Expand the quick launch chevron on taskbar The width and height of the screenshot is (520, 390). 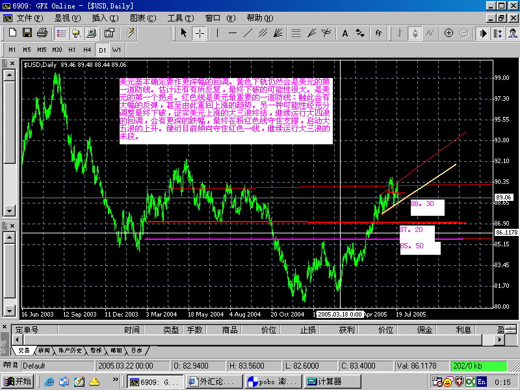pyautogui.click(x=115, y=379)
